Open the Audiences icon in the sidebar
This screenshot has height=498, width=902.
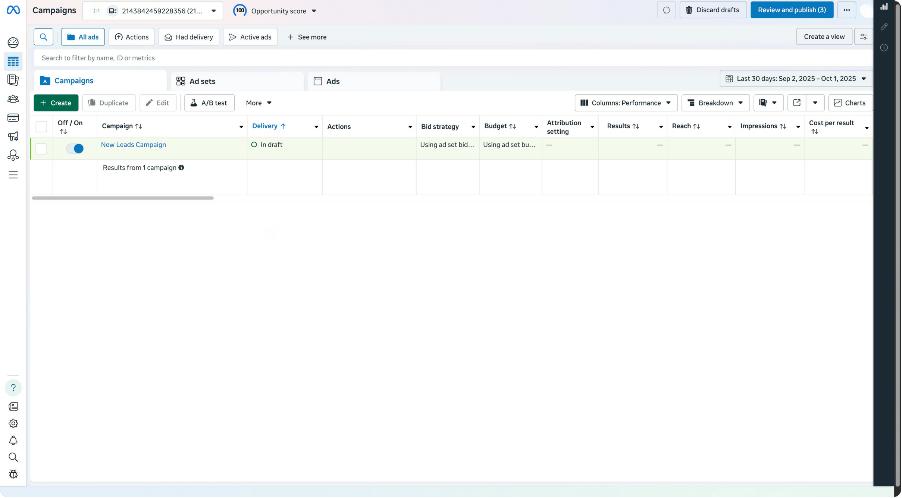pyautogui.click(x=13, y=99)
